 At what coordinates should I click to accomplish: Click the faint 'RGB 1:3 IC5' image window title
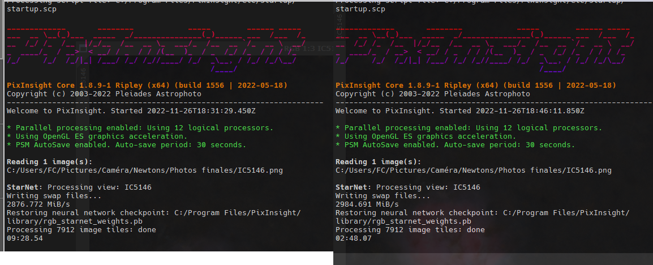click(308, 49)
